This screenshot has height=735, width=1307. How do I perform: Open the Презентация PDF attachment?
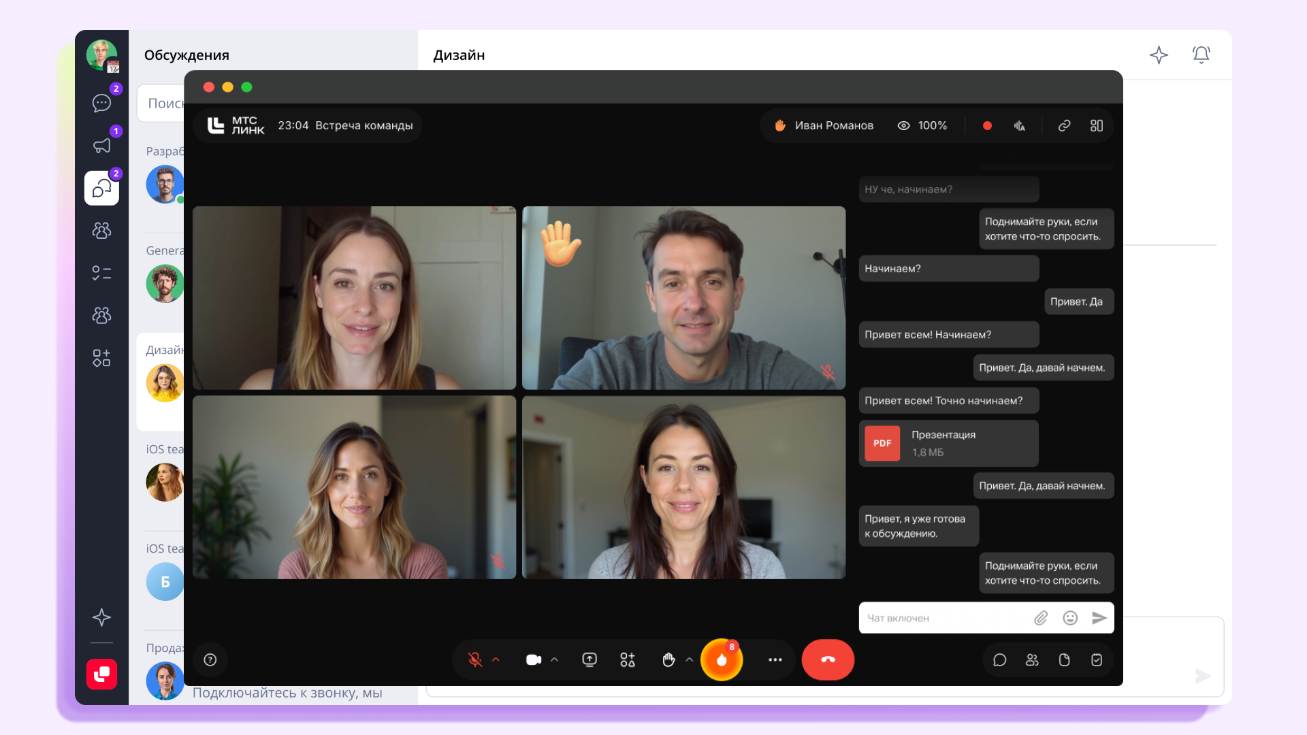point(948,443)
